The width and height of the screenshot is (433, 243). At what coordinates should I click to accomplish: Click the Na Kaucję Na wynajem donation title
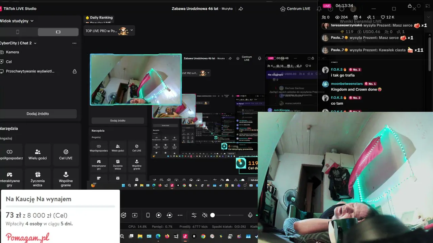(39, 199)
